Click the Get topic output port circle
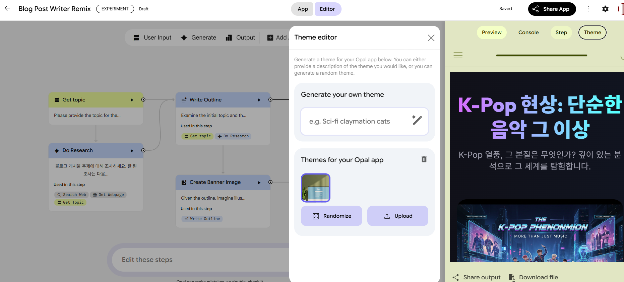Viewport: 624px width, 282px height. point(143,100)
